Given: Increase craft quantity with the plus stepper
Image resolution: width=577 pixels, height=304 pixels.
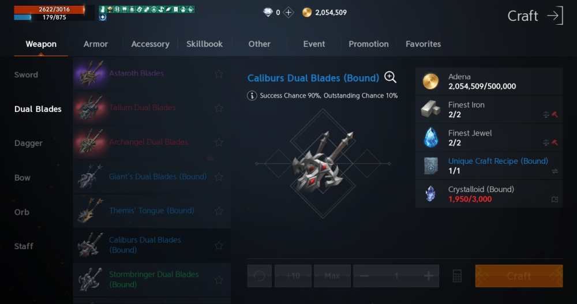Looking at the screenshot, I should tap(428, 276).
